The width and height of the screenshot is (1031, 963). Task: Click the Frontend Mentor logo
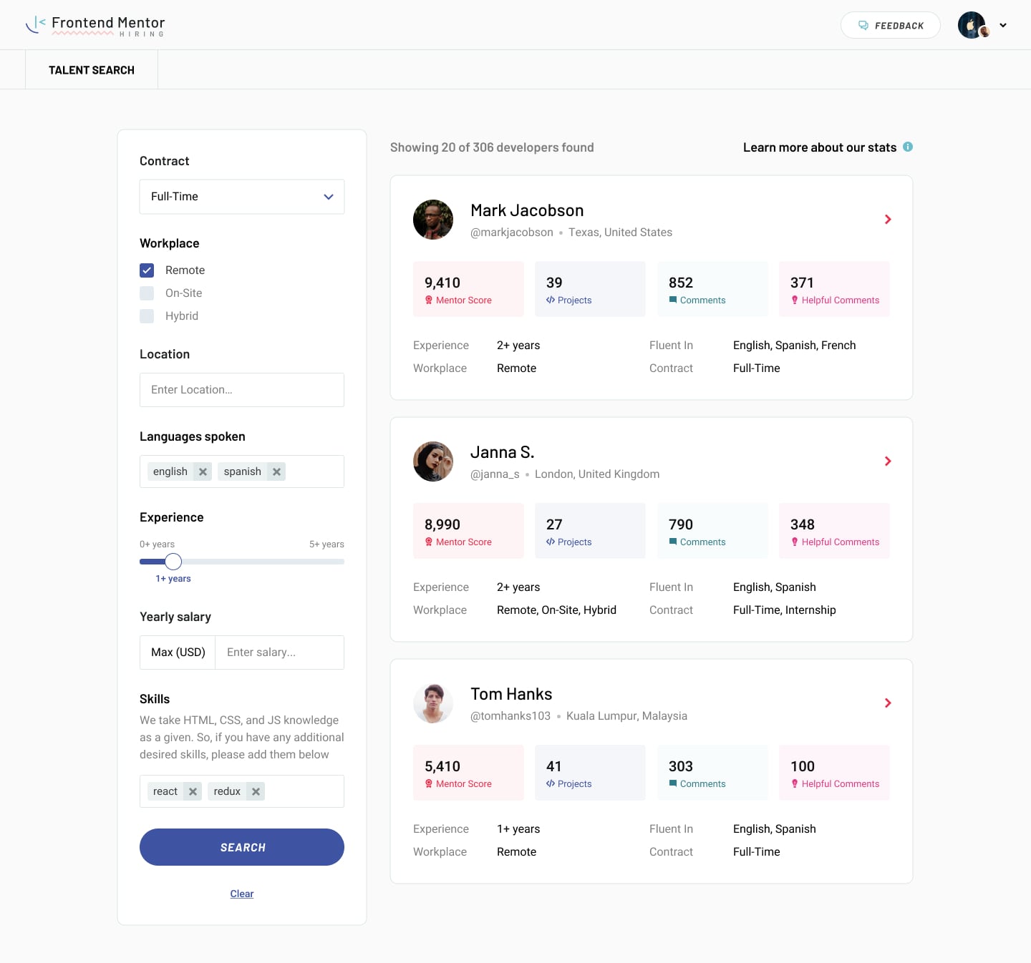tap(97, 24)
